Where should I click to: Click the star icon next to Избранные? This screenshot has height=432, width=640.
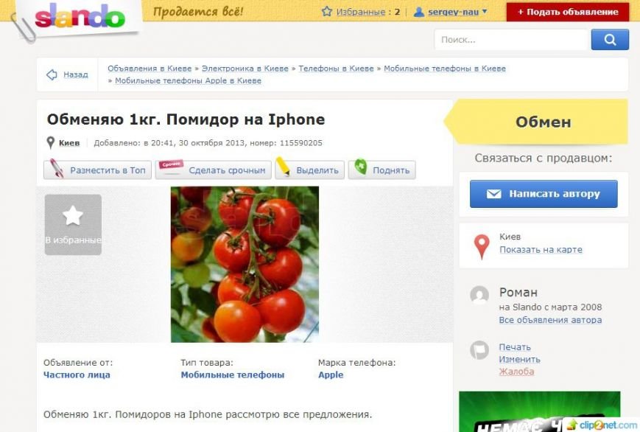coord(327,12)
